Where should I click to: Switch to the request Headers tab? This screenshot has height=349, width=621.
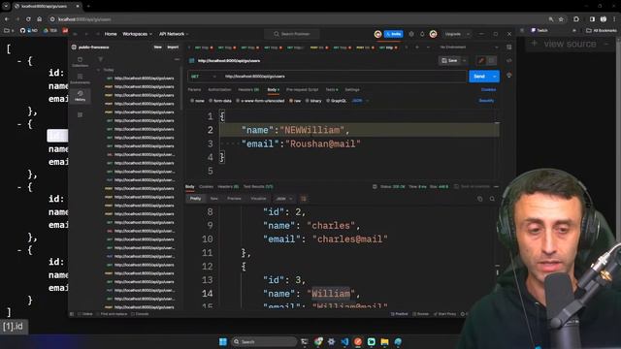(x=248, y=90)
